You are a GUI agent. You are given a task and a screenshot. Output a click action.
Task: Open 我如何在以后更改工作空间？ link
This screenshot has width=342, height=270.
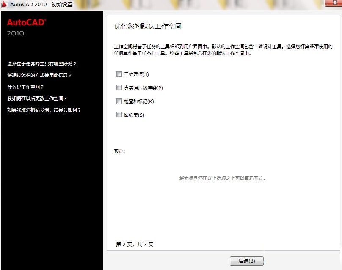[x=37, y=98]
